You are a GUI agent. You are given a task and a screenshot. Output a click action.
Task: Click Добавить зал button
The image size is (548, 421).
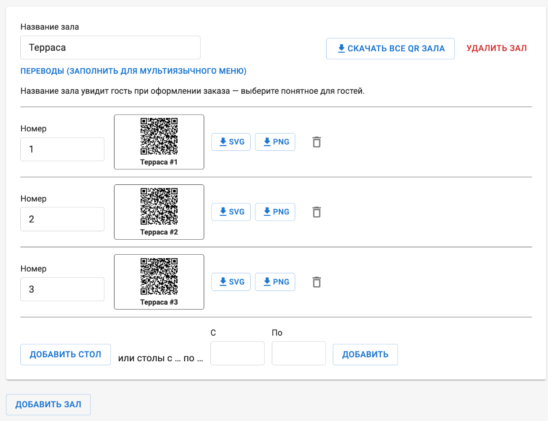click(48, 405)
